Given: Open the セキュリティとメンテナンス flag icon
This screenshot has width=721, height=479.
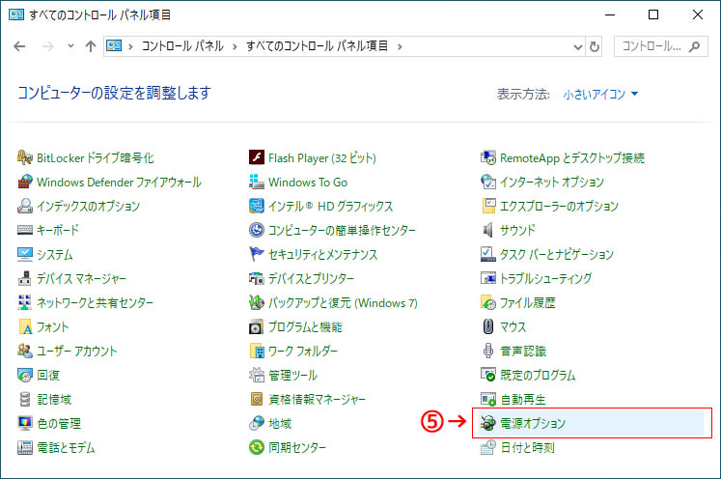Looking at the screenshot, I should click(x=257, y=254).
